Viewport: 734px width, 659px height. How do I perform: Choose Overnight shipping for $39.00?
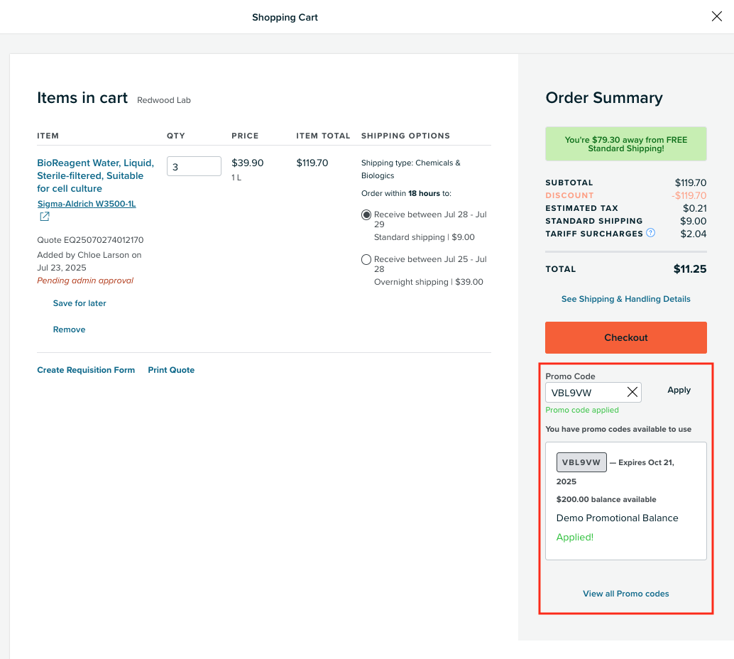pyautogui.click(x=366, y=260)
